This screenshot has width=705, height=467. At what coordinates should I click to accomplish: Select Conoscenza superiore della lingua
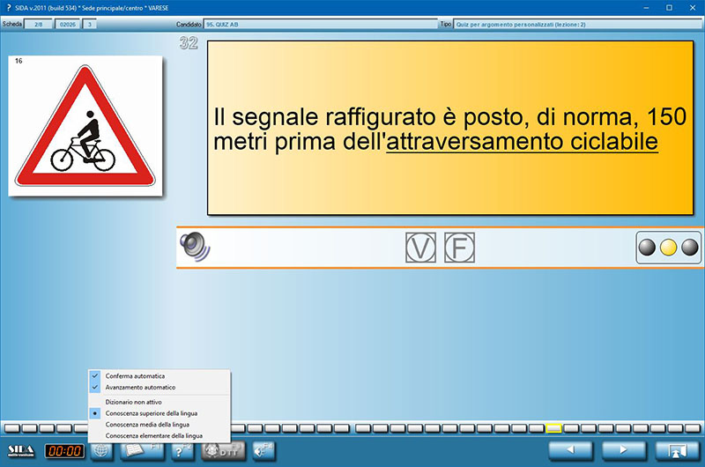153,412
